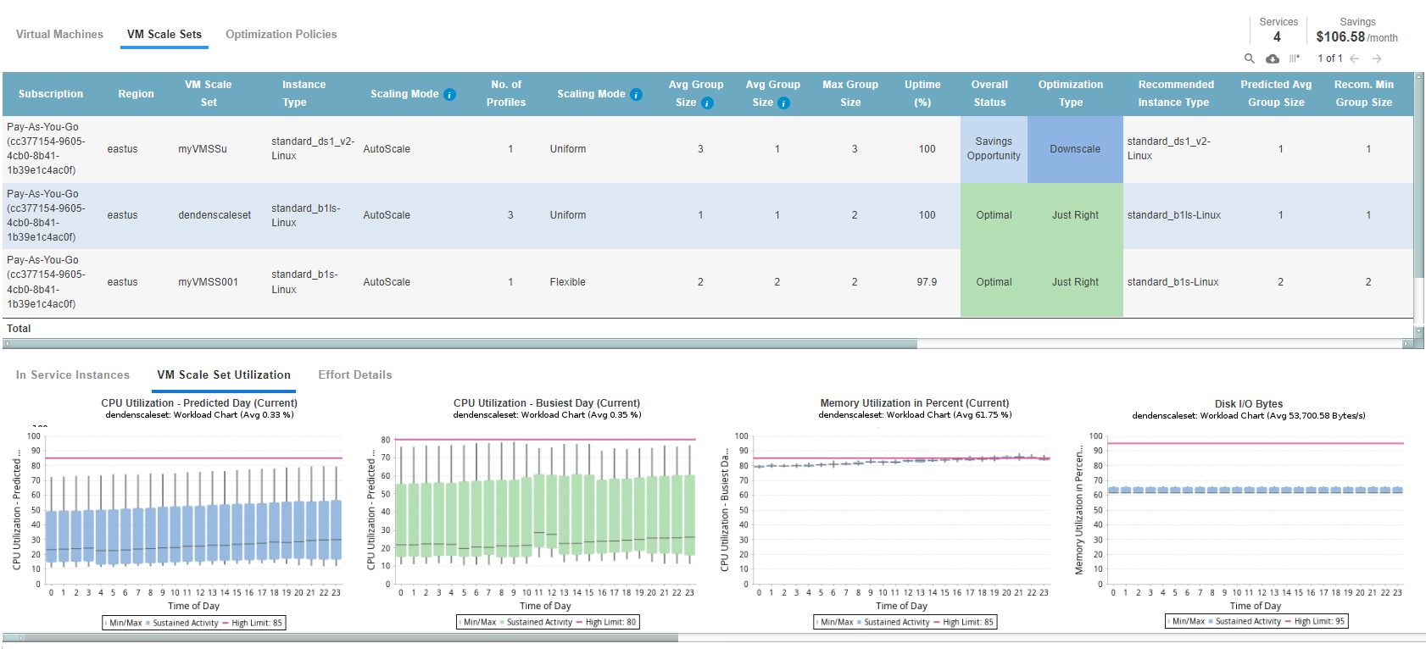The width and height of the screenshot is (1426, 649).
Task: Click the Savings Opportunity status cell
Action: 994,149
